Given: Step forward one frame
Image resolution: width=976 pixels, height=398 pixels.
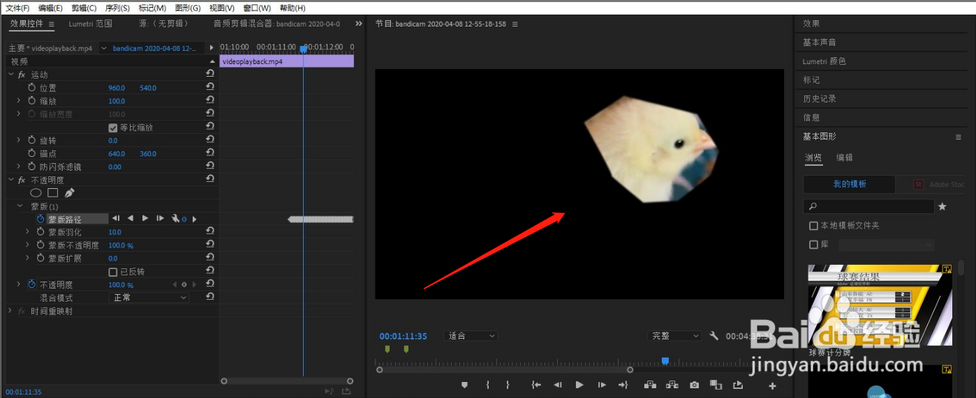Looking at the screenshot, I should pyautogui.click(x=602, y=385).
